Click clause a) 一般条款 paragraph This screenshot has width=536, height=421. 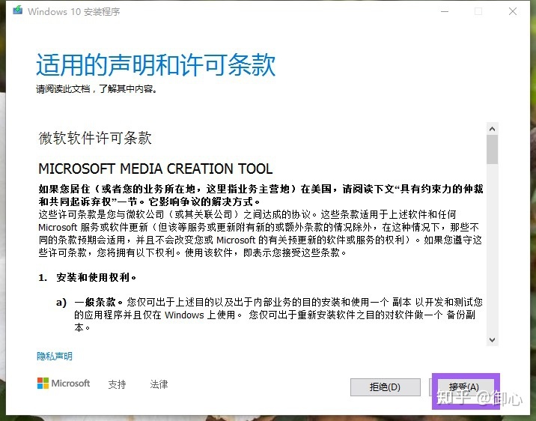[270, 315]
